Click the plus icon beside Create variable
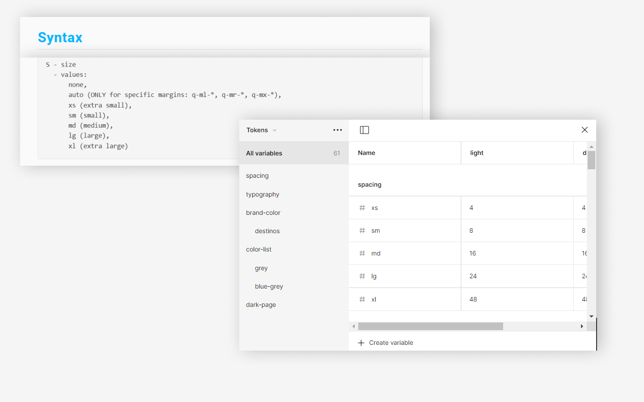Viewport: 644px width, 402px height. tap(361, 343)
